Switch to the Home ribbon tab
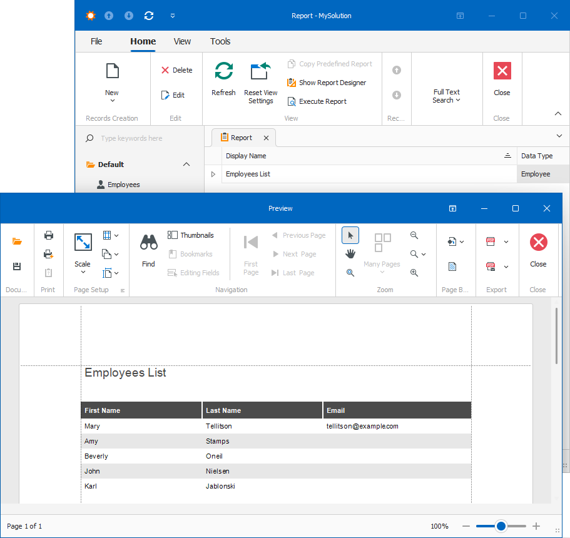Viewport: 570px width, 538px height. pos(143,41)
